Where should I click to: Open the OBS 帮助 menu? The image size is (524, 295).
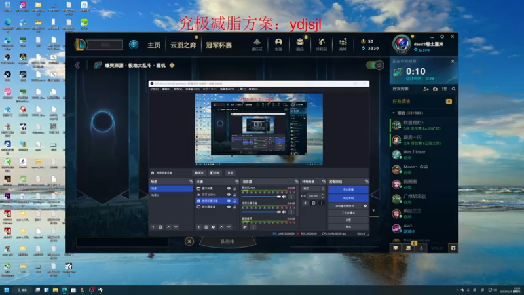pos(253,89)
